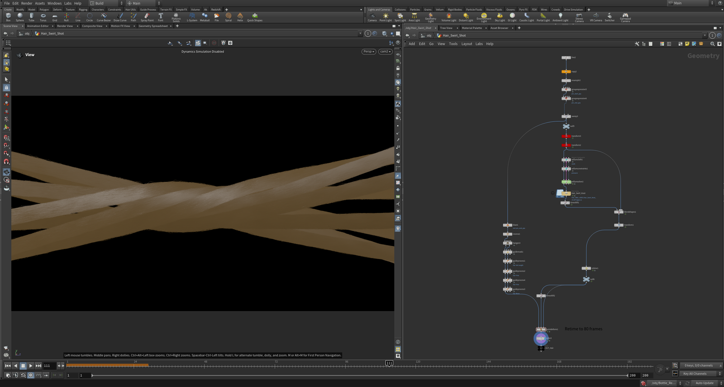Viewport: 724px width, 387px height.
Task: Expand the Key All Channels dropdown
Action: pos(701,374)
